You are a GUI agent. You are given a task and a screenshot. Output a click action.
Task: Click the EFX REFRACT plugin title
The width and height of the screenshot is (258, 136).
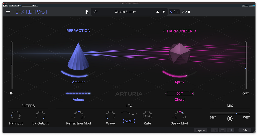click(31, 12)
